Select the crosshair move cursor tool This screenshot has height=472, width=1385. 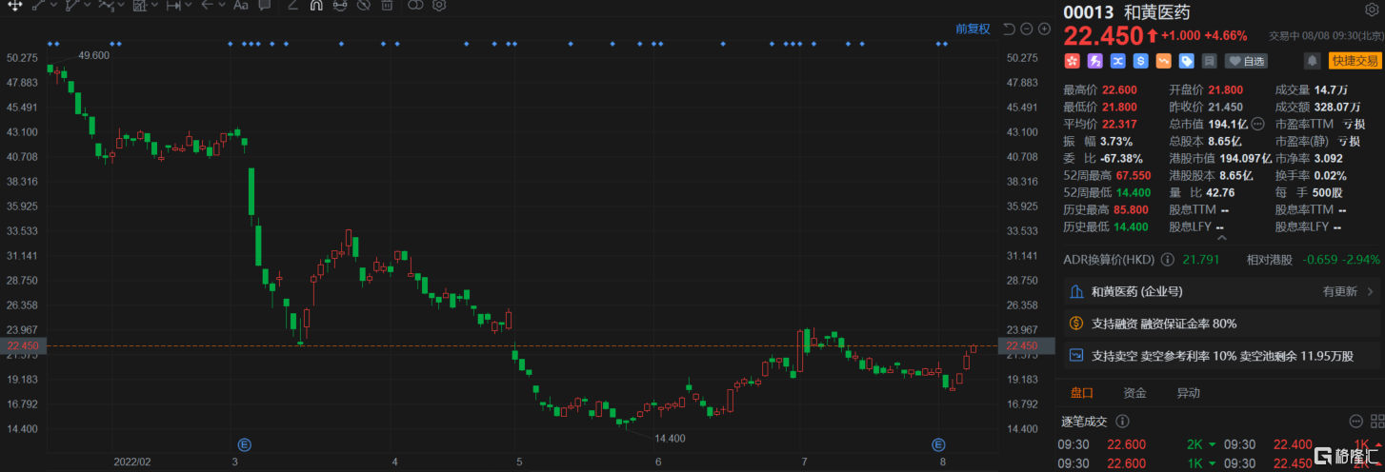click(15, 5)
